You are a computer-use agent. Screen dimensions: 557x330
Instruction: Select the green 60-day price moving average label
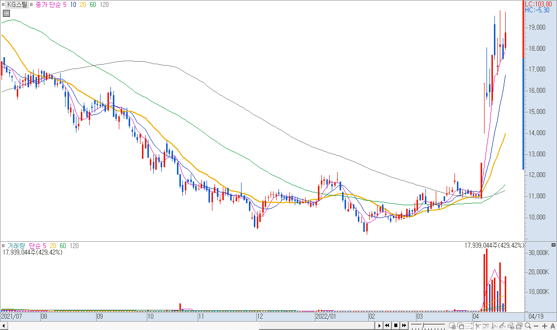pyautogui.click(x=93, y=4)
